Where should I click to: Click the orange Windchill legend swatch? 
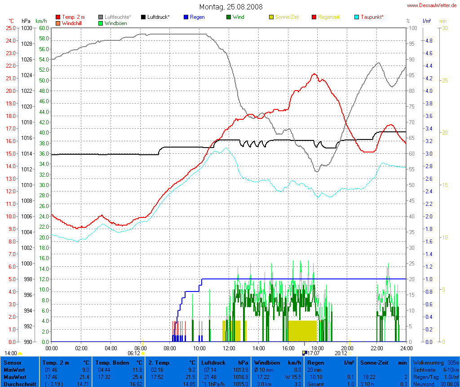[58, 23]
